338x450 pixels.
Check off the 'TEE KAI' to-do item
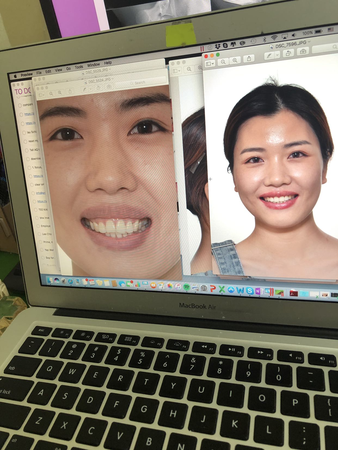(36, 210)
